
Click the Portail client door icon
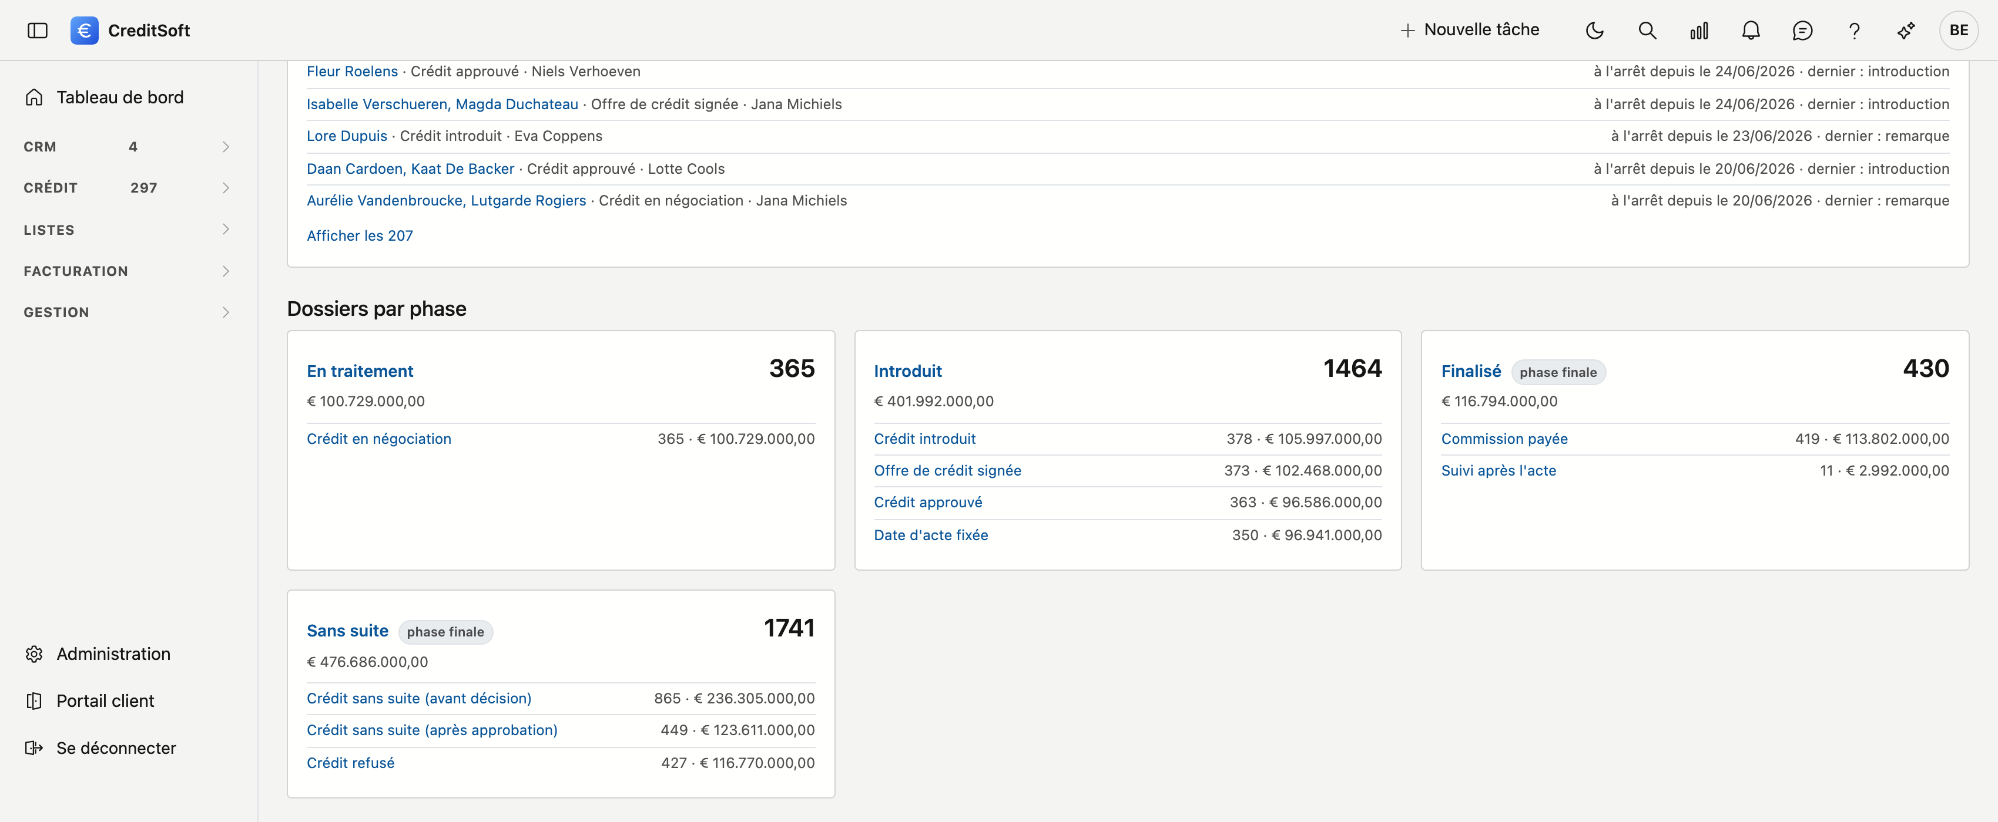[x=34, y=701]
